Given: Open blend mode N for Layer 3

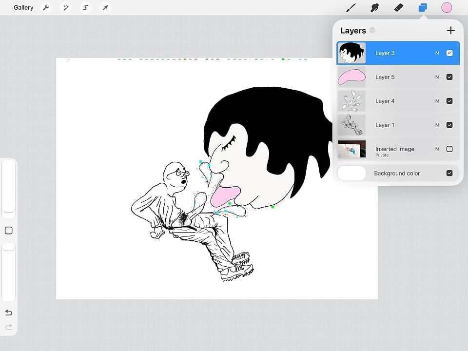Looking at the screenshot, I should click(x=437, y=53).
